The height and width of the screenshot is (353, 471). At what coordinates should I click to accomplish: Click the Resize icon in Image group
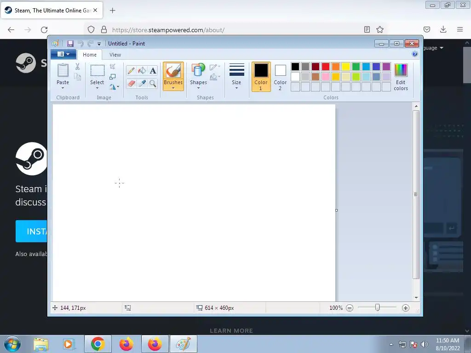(112, 77)
